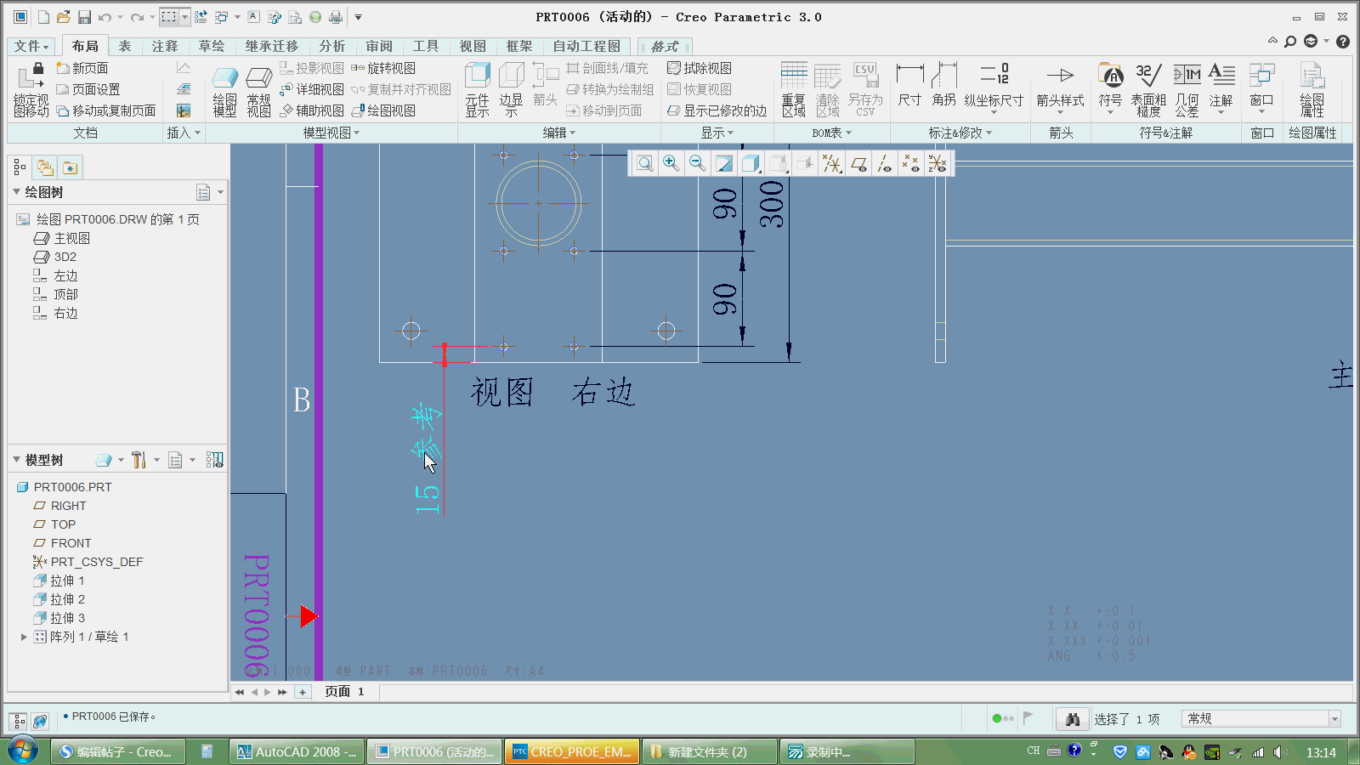The height and width of the screenshot is (765, 1360).
Task: Click the 页面 1 sheet tab
Action: [344, 692]
